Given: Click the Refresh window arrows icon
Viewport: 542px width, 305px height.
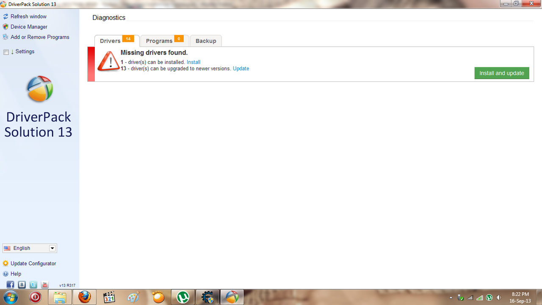Looking at the screenshot, I should (6, 17).
